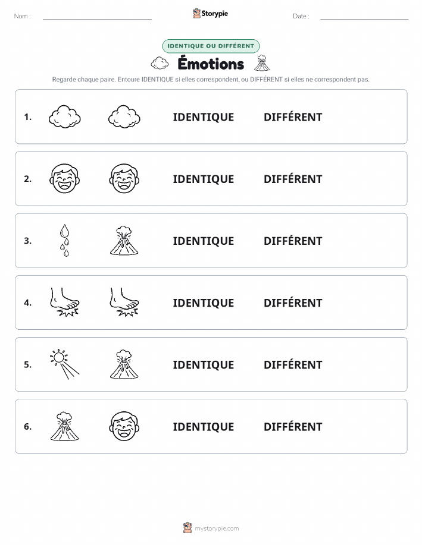Click the Storypie logo at top
This screenshot has width=422, height=545.
click(x=210, y=14)
